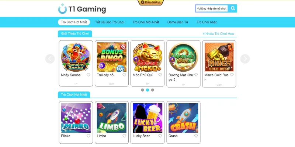Toggle heart on Trái cây nổ
Viewport: 295px width, 147px height.
[x=124, y=75]
